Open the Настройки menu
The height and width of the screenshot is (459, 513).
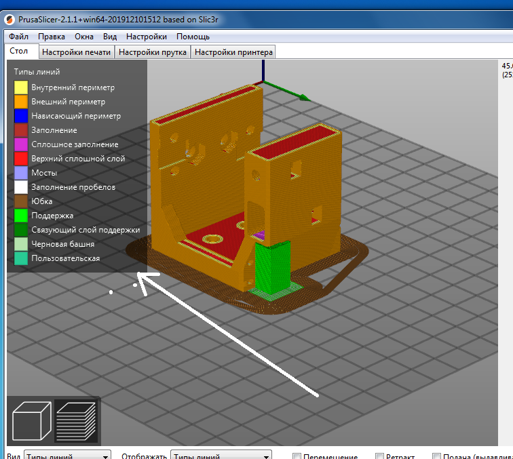147,37
